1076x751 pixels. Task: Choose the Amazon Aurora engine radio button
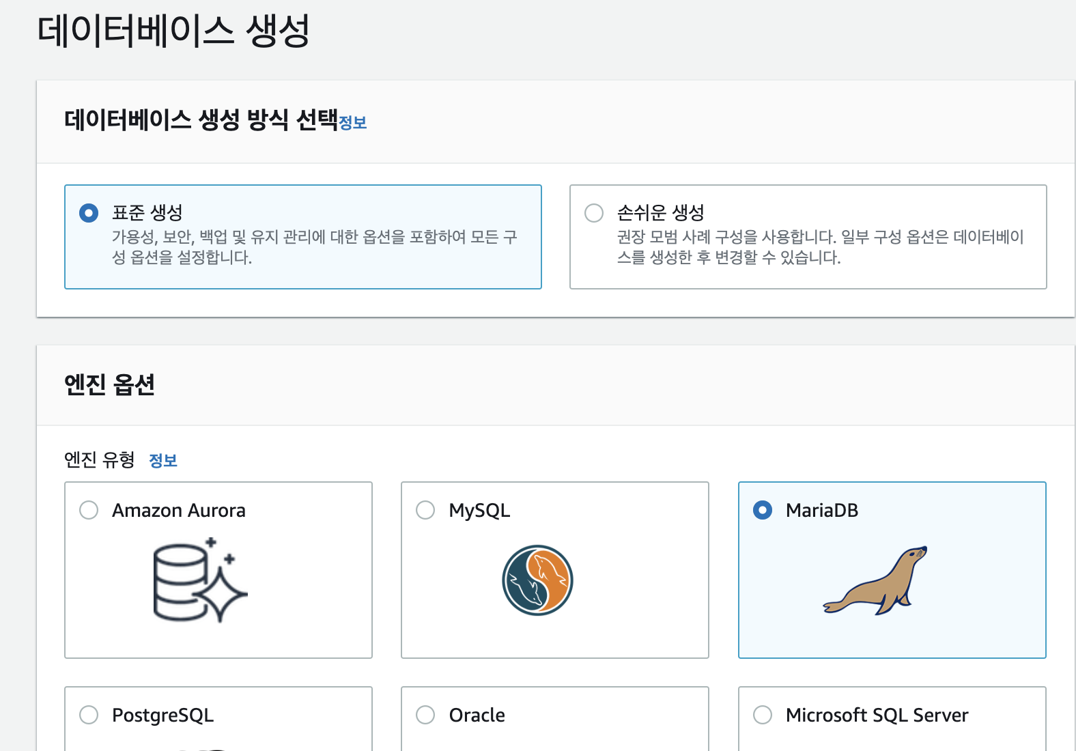click(x=89, y=510)
